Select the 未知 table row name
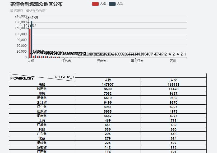Viewport: 217px width, 153px height. point(42,84)
